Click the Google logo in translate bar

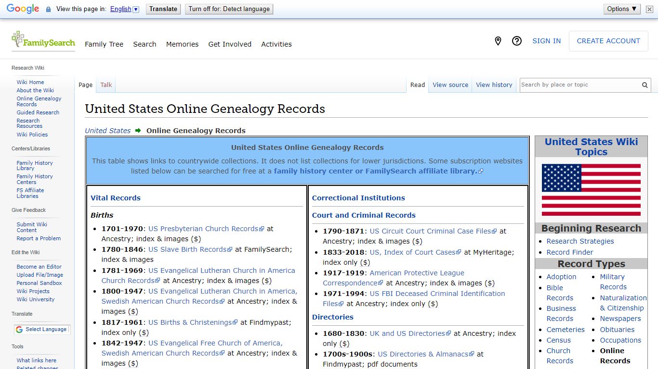(x=23, y=9)
